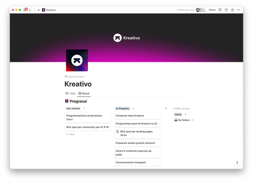Screen dimensions: 253x182
Task: Open the comments panel icon
Action: click(x=220, y=10)
